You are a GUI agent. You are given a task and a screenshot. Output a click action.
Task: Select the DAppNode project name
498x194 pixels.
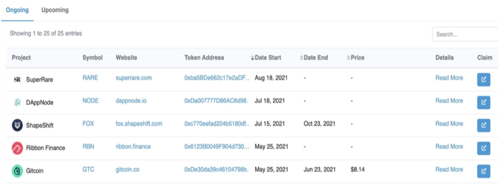pos(40,103)
